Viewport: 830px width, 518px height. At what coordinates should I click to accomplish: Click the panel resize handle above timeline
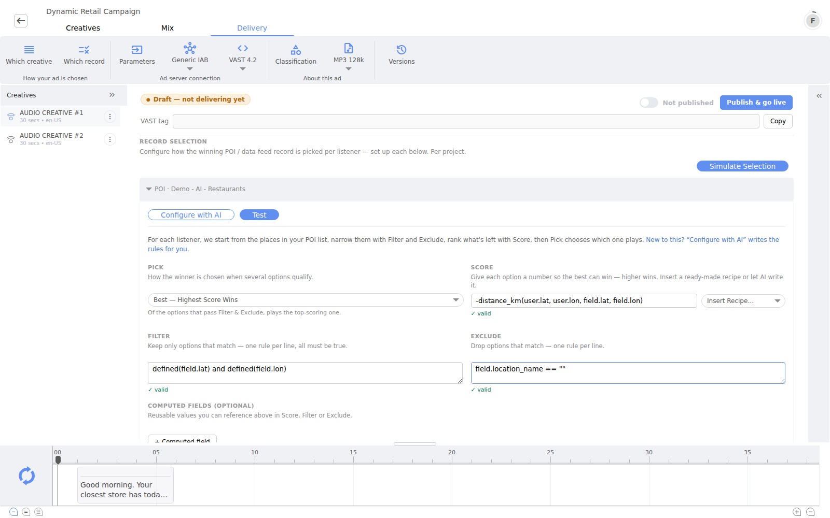pos(415,444)
